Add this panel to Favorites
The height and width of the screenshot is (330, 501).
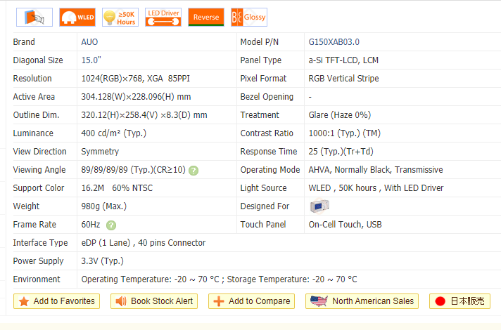[x=56, y=301]
